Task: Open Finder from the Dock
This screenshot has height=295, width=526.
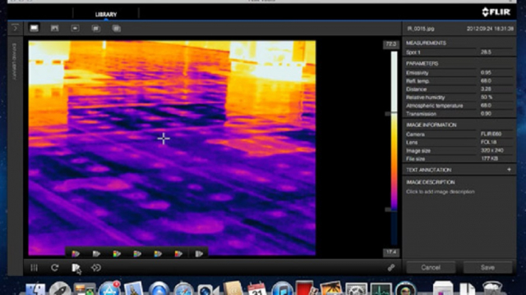Action: tap(36, 289)
